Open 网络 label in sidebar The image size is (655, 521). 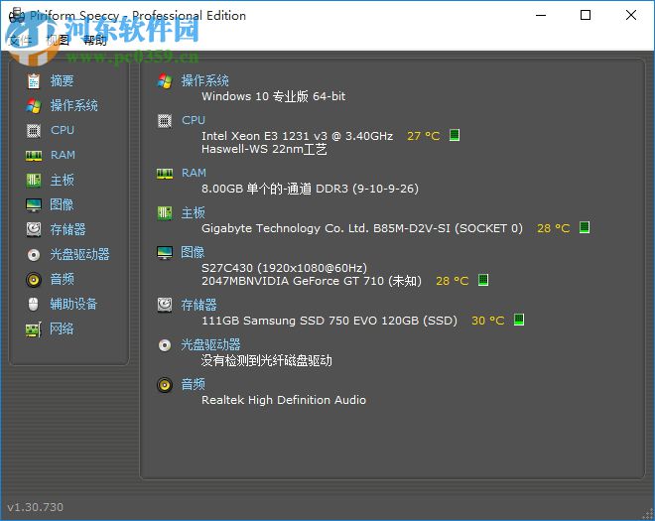tap(62, 328)
